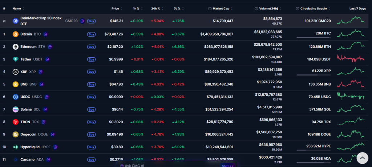Open the purple AI icon next to BTC

[45, 34]
